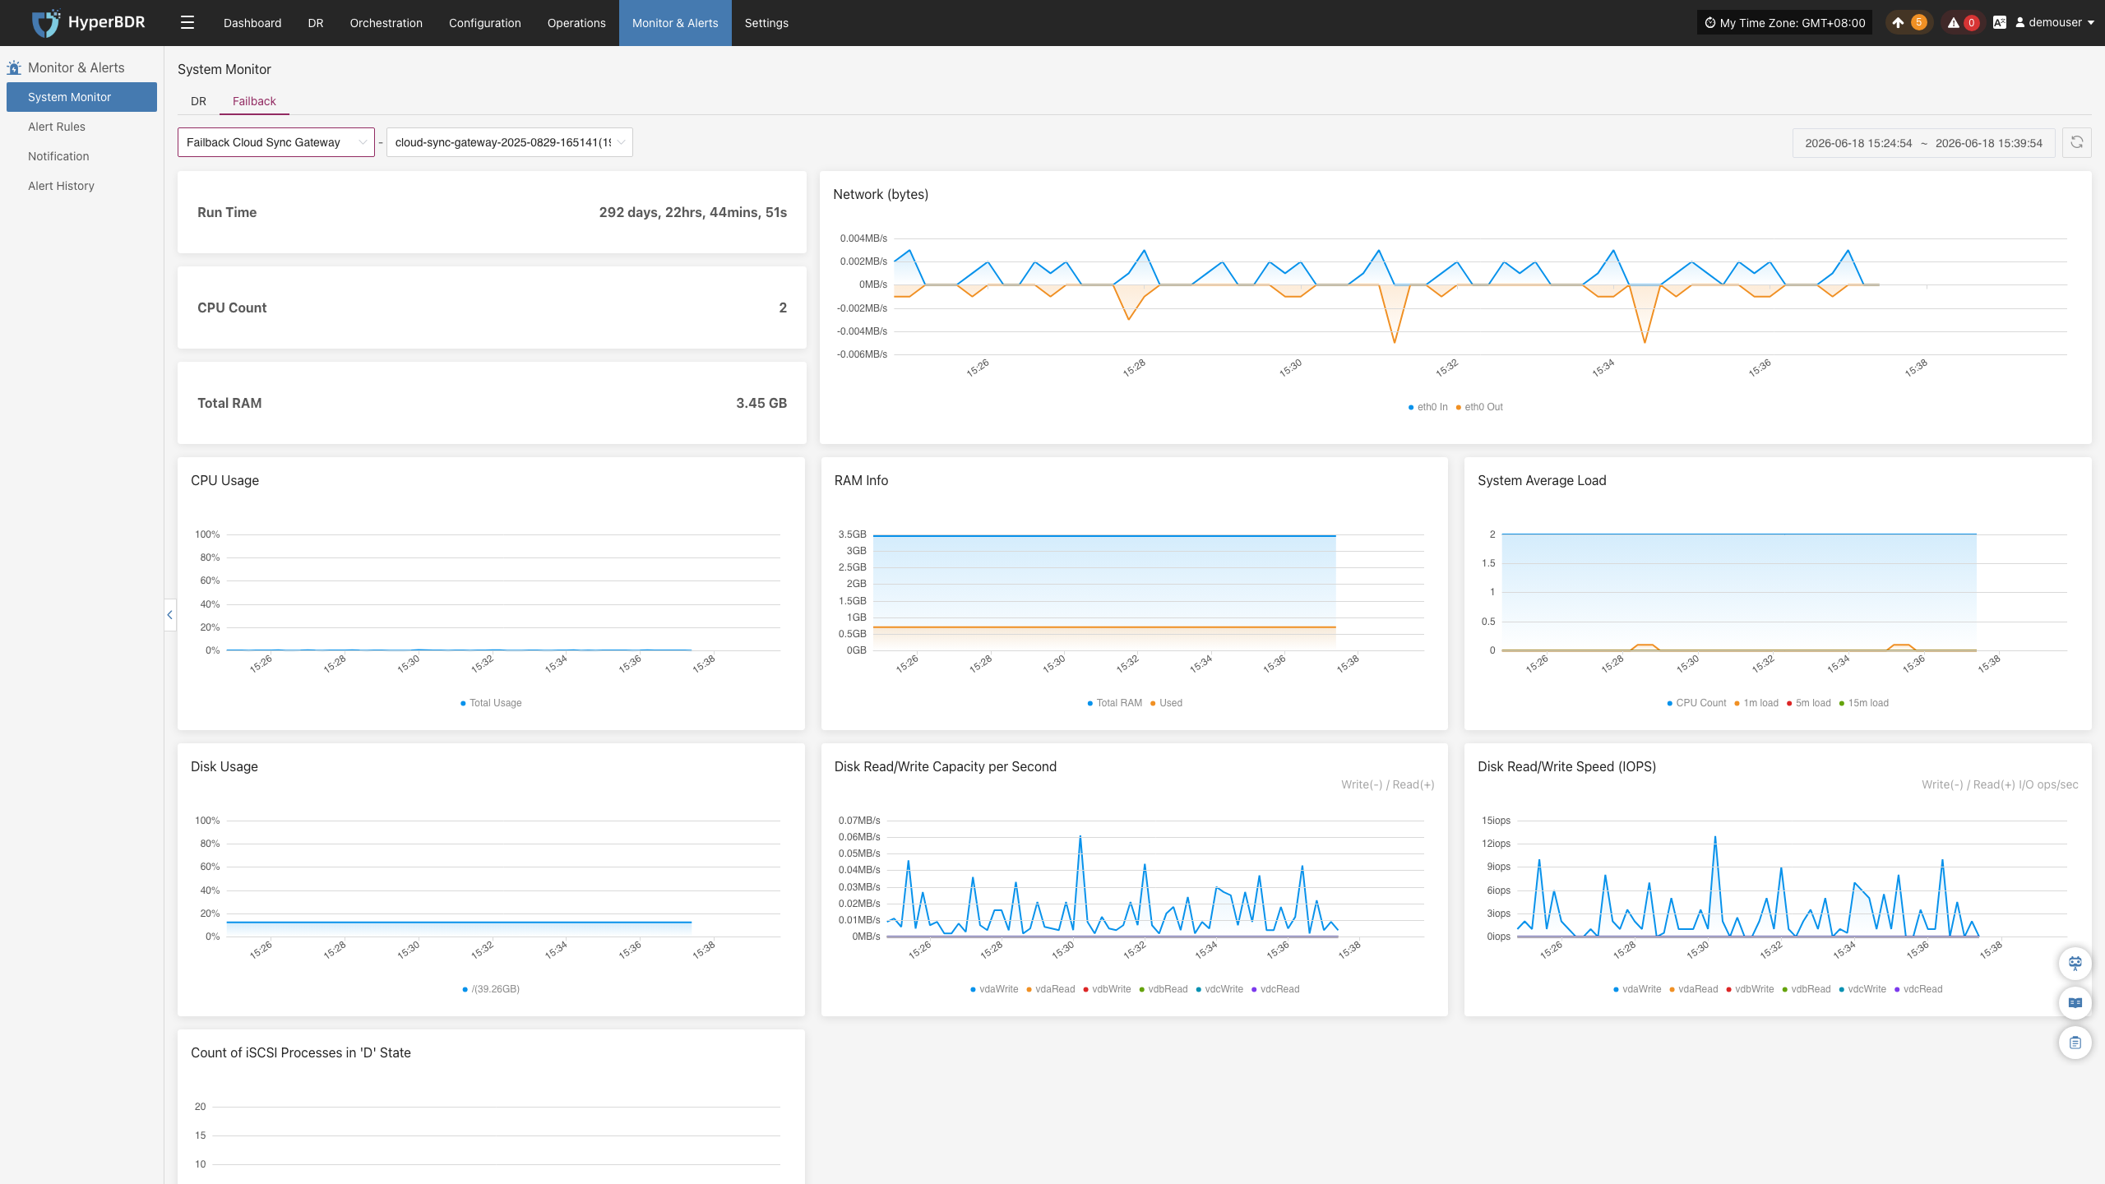Toggle the /(39.26GB) legend in Disk Usage
The width and height of the screenshot is (2105, 1184).
pyautogui.click(x=491, y=989)
